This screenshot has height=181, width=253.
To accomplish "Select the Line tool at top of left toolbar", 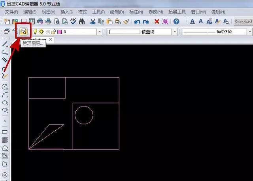I will [x=5, y=44].
